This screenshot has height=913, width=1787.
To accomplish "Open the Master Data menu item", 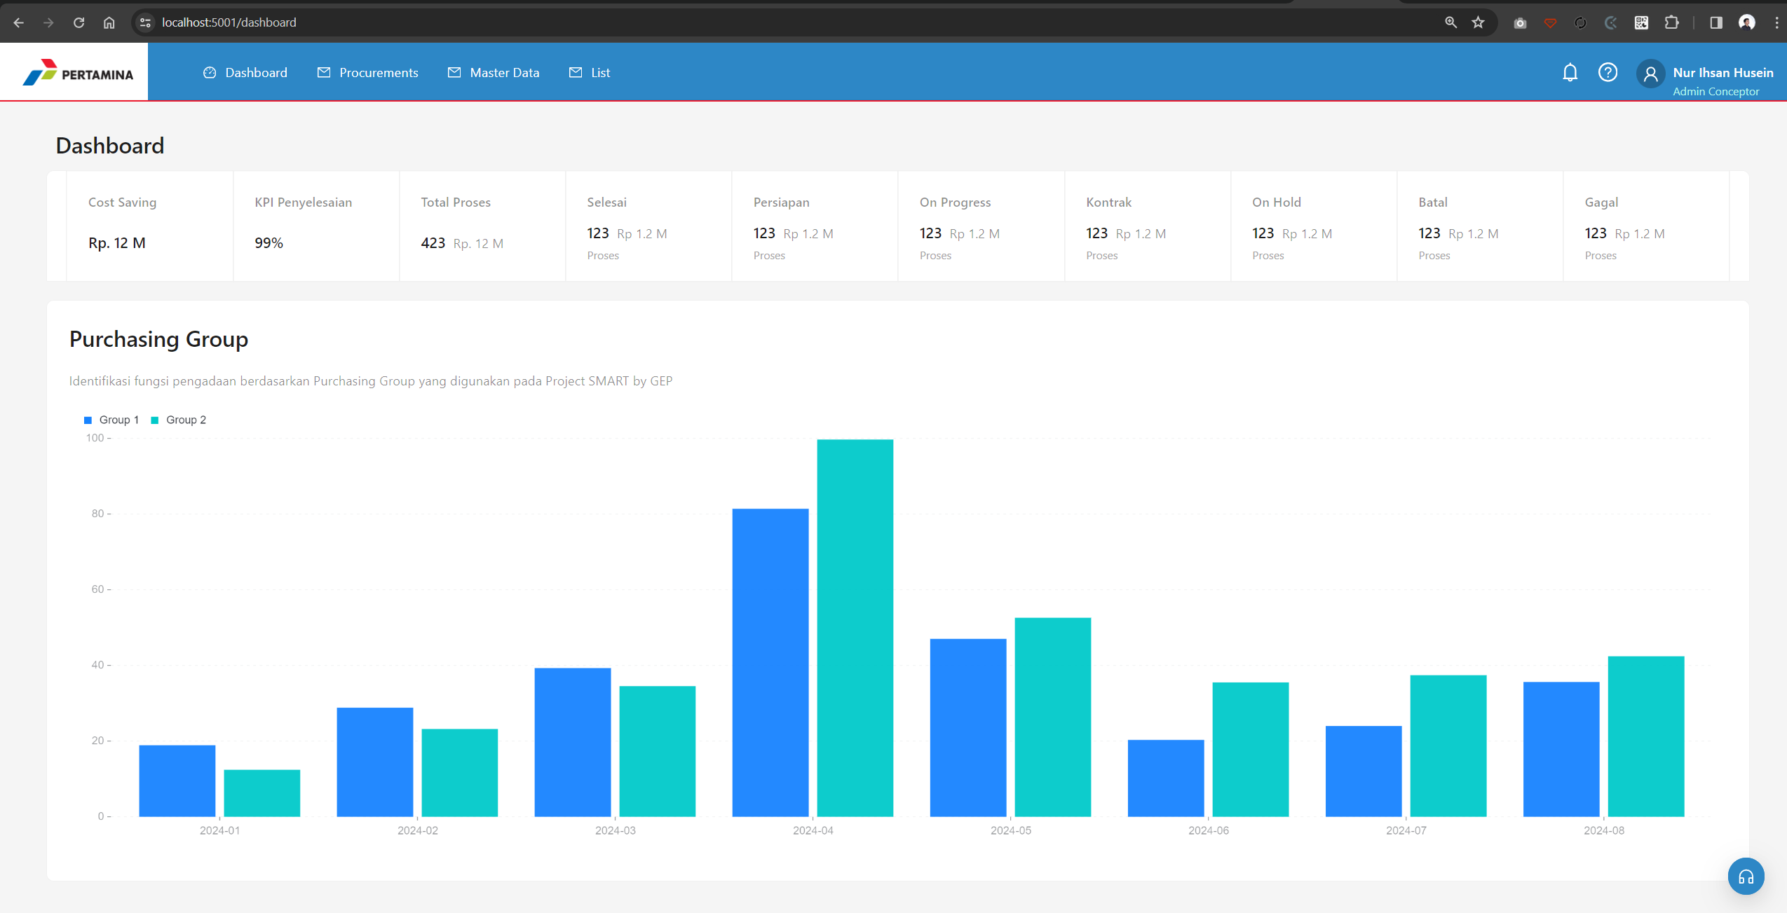I will (x=494, y=73).
